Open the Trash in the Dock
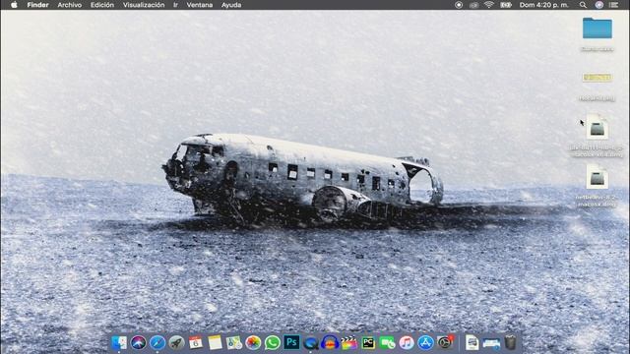 pos(510,343)
